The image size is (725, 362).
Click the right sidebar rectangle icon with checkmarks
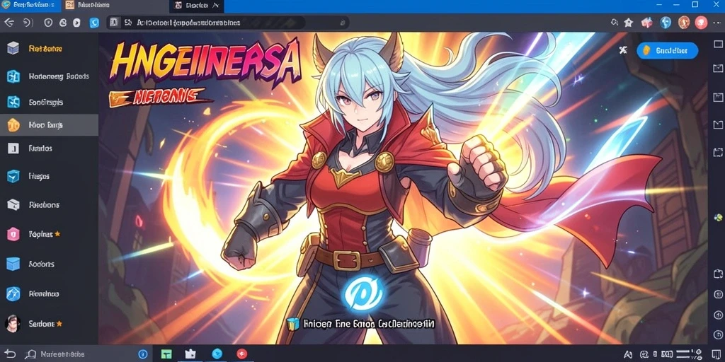tap(718, 69)
